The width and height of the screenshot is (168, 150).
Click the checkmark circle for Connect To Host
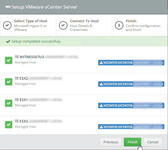63,25
